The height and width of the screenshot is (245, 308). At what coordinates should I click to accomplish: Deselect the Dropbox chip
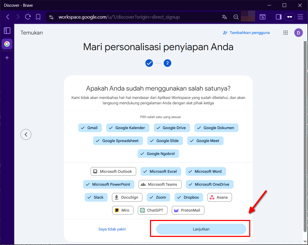coord(189,197)
